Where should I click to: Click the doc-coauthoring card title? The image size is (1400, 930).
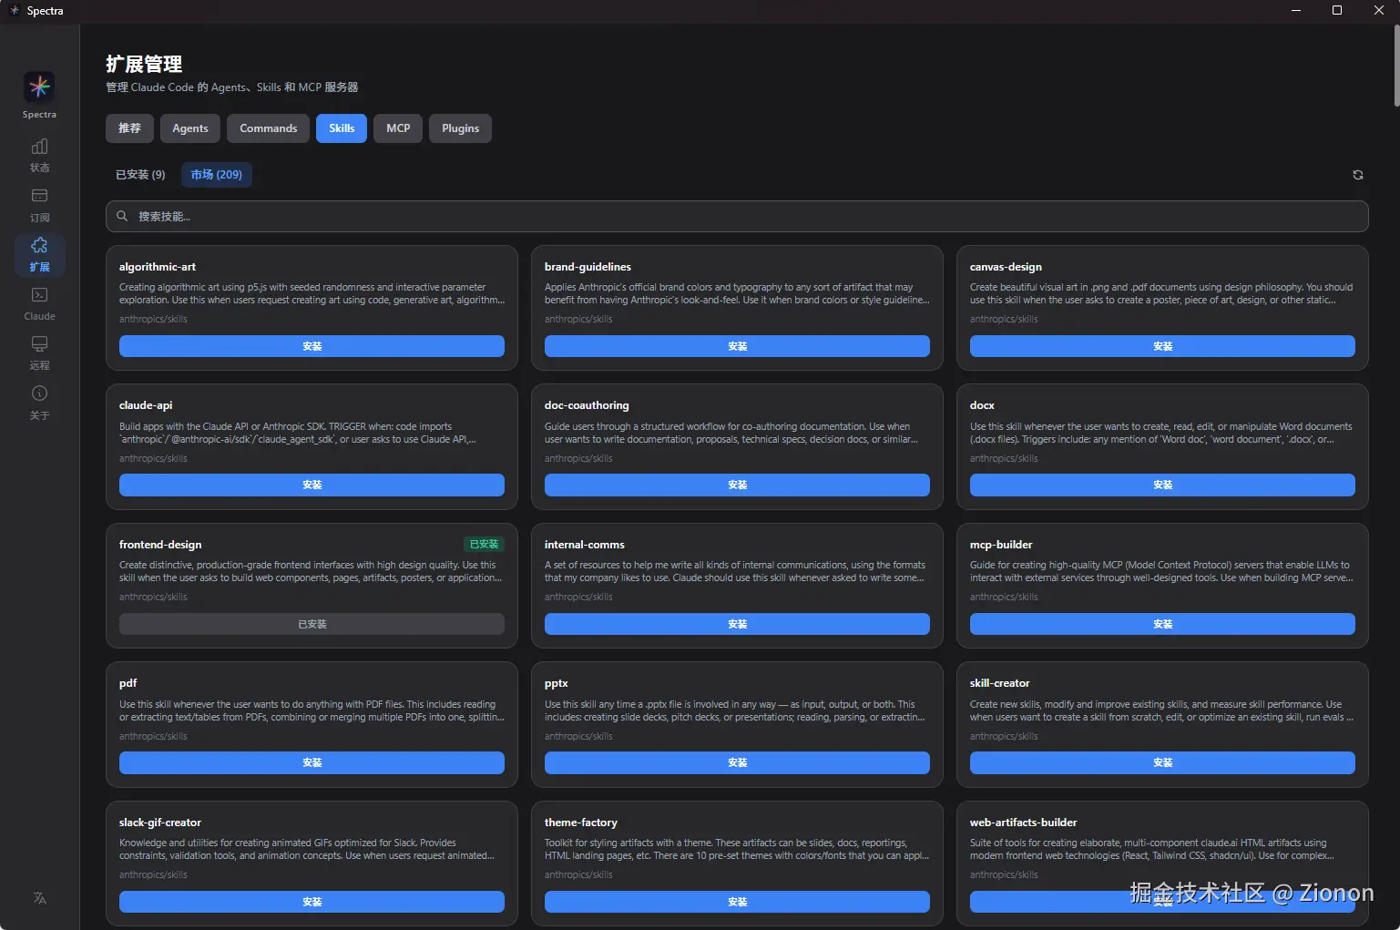point(587,405)
